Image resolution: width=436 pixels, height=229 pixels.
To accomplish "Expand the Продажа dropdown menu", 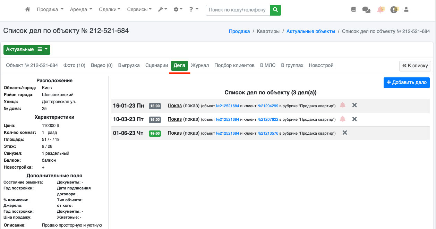I will 50,10.
